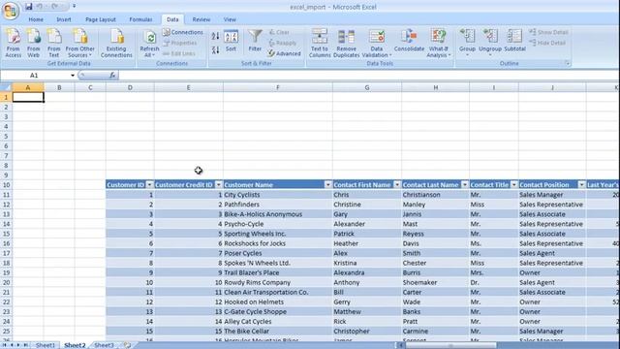Toggle the Filter funnel button
Image resolution: width=620 pixels, height=349 pixels.
255,41
